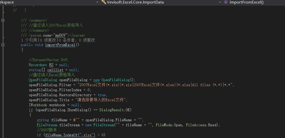This screenshot has width=285, height=138.
Task: Click the 'string fileName' declaration line
Action: pos(90,120)
